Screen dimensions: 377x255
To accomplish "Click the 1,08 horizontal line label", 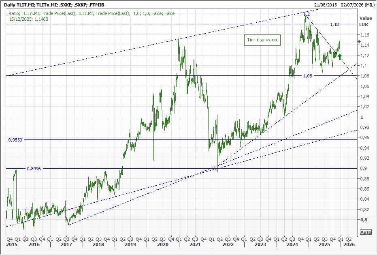I will 308,76.
